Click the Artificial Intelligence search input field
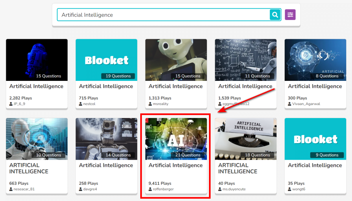 pyautogui.click(x=163, y=15)
